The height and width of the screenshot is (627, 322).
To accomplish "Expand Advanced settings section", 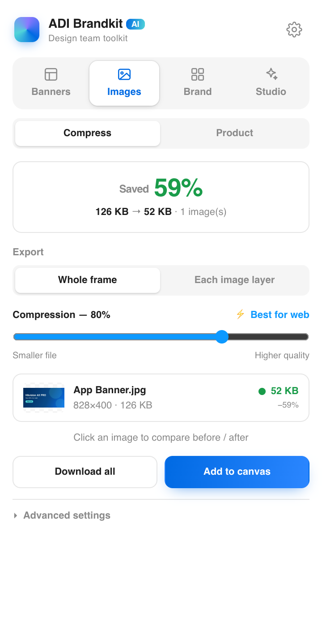I will (62, 515).
